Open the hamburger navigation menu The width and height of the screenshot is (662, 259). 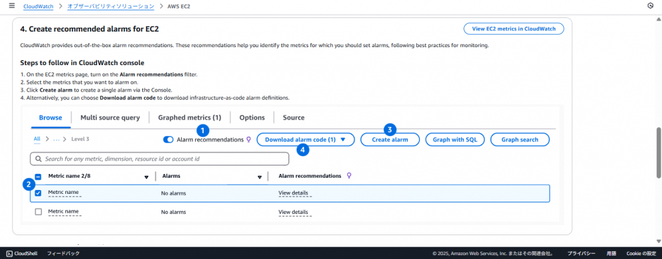(11, 6)
